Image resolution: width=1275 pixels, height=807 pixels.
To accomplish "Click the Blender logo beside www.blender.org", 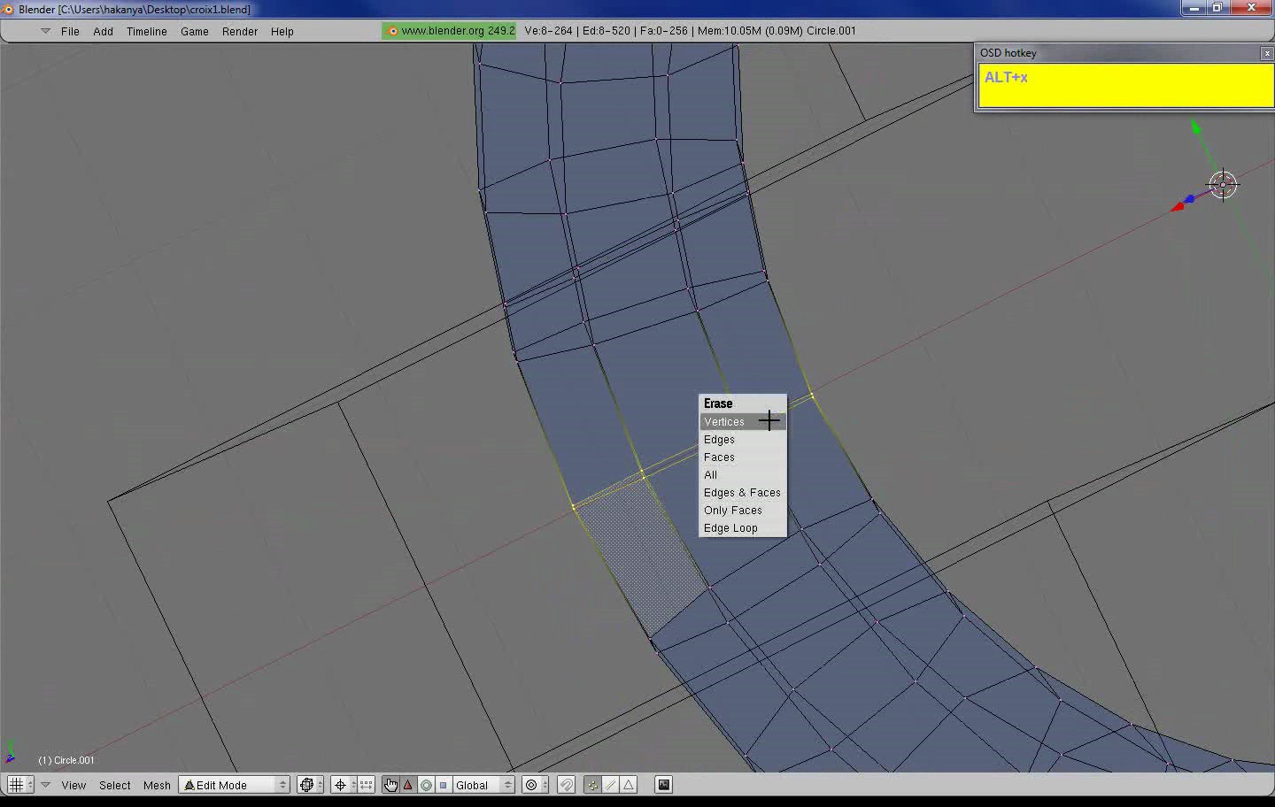I will click(x=392, y=31).
